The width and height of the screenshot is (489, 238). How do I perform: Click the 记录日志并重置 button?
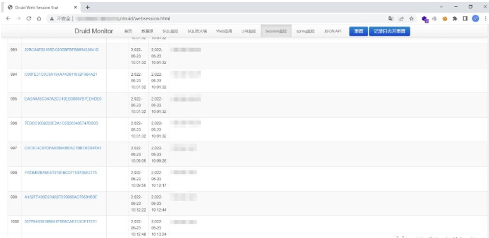[x=389, y=31]
